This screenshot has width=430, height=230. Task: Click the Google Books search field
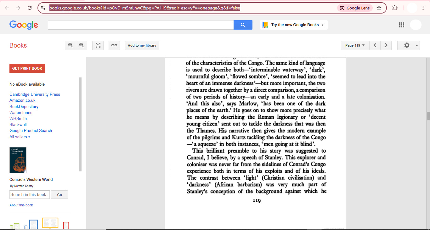point(141,25)
